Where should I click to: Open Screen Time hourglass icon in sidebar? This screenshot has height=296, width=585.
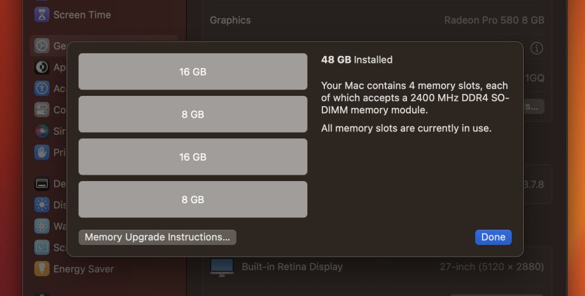pos(42,15)
